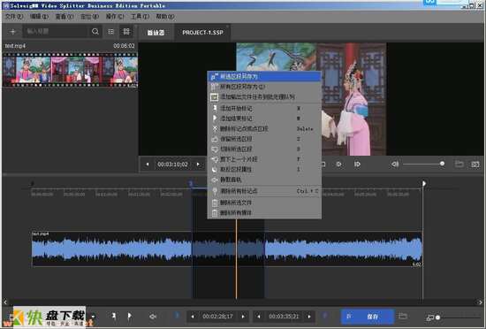Choose the Delete shortcut menu entry
486x329 pixels.
tap(264, 129)
